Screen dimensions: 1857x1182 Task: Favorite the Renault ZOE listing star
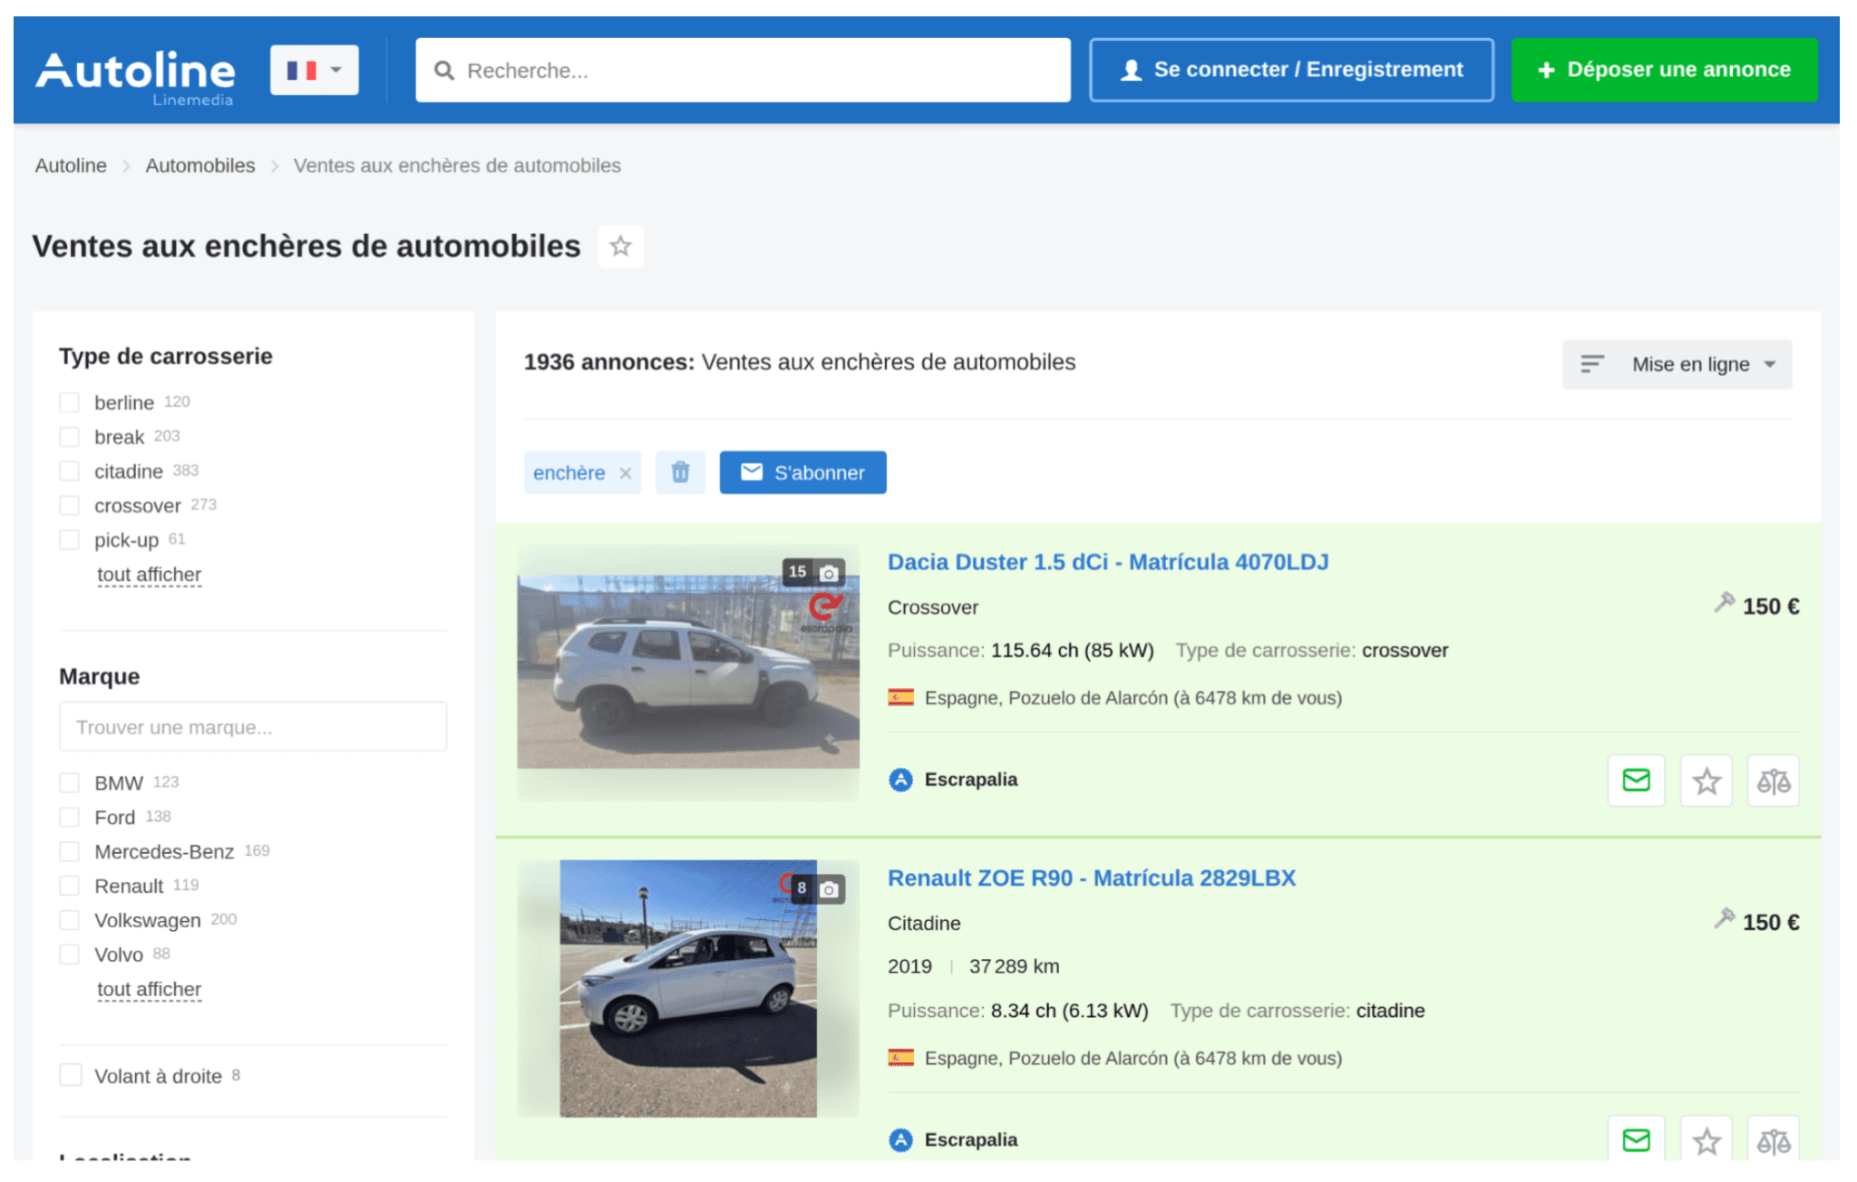pos(1706,1139)
